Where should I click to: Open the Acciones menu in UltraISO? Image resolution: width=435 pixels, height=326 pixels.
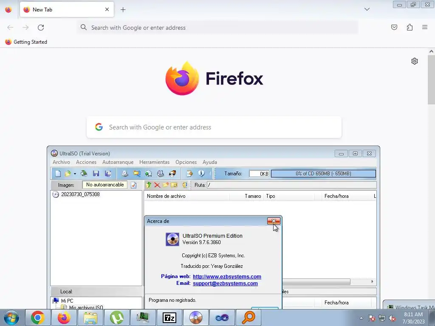(86, 162)
